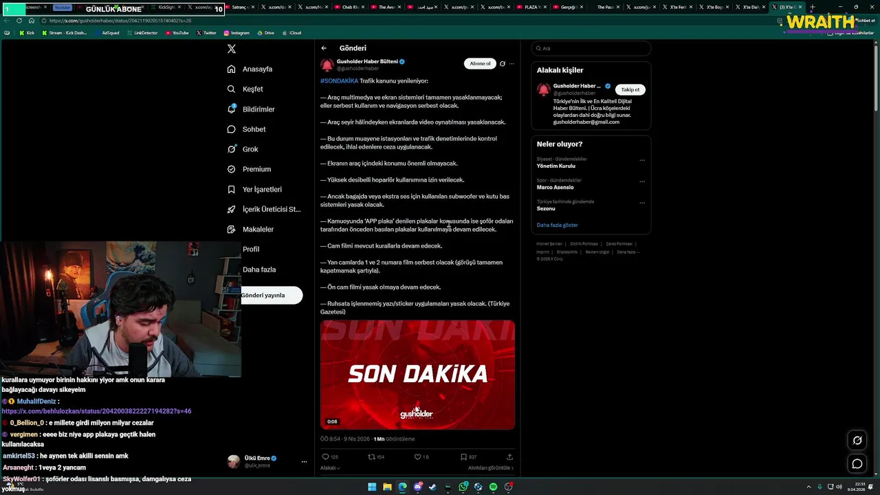Go to Anasayfa home page
The image size is (880, 495).
[250, 69]
